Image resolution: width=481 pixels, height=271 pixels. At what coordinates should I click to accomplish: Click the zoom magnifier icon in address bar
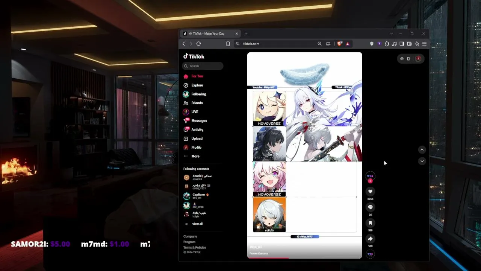[x=319, y=44]
